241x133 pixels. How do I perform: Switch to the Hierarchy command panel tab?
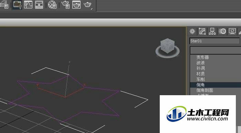pyautogui.click(x=212, y=31)
